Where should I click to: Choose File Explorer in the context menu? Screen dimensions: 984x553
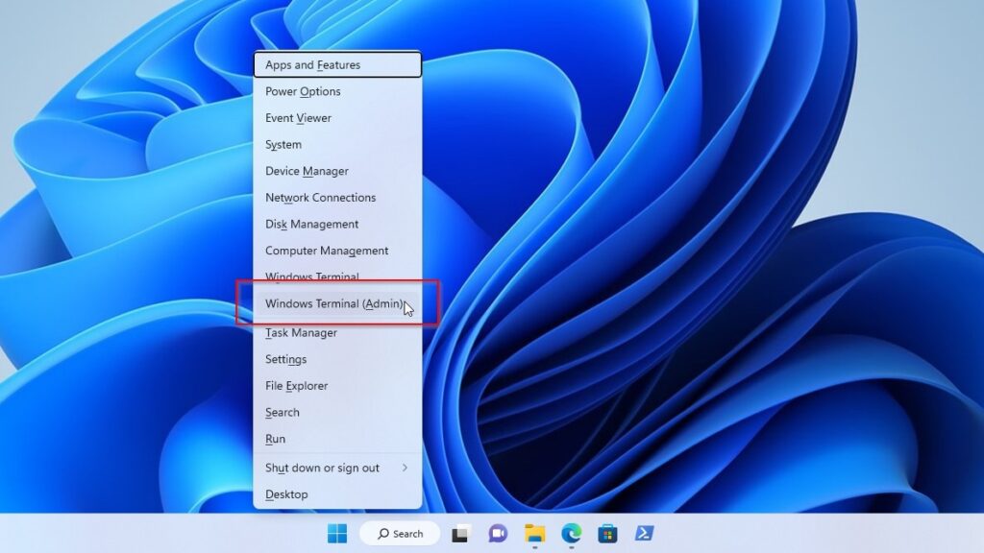(337, 386)
